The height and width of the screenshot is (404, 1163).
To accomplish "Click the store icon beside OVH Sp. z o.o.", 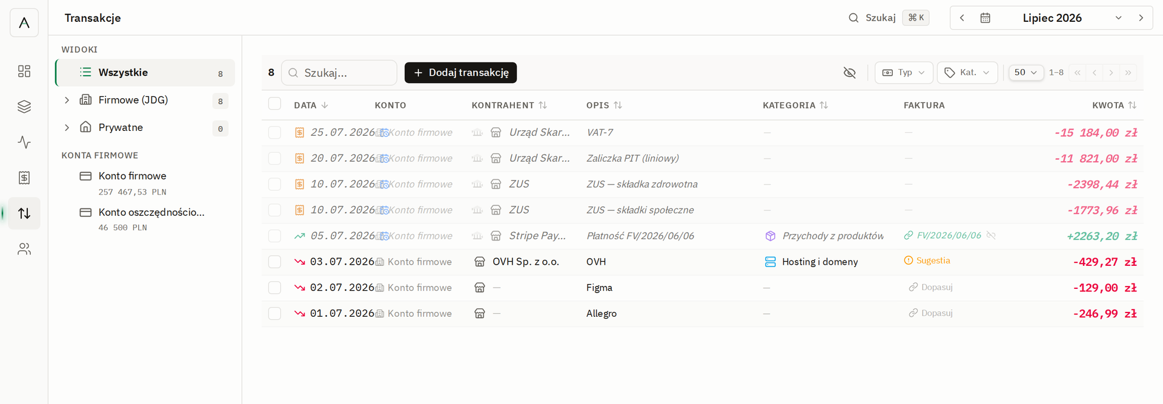I will coord(480,262).
